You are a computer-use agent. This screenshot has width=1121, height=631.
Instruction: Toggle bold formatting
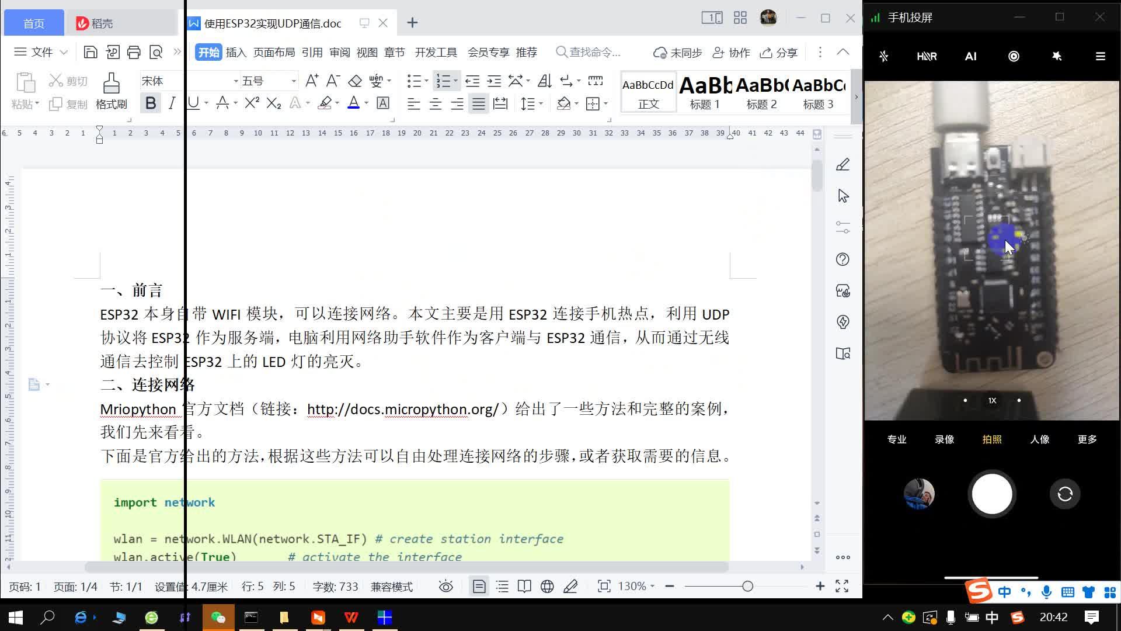click(x=151, y=103)
